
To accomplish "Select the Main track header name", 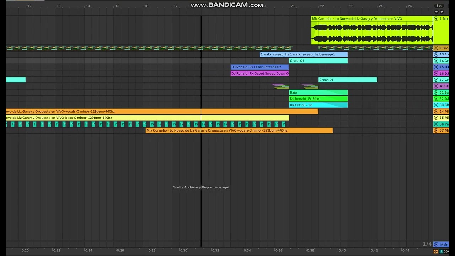I will pos(444,245).
